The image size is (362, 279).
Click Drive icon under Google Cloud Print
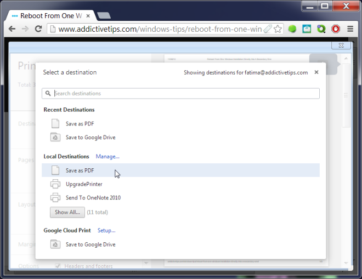pyautogui.click(x=55, y=244)
